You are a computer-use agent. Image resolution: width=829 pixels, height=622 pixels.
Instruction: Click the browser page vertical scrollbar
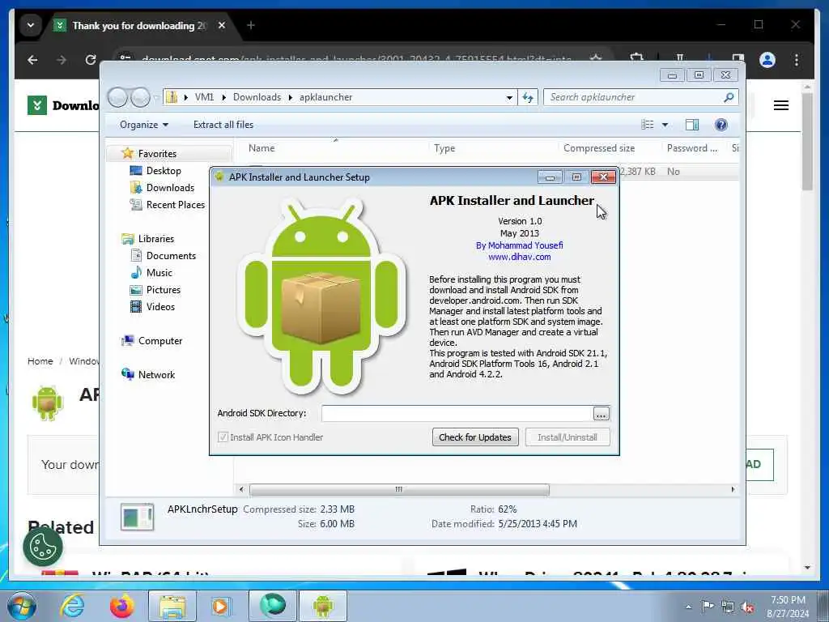coord(807,141)
